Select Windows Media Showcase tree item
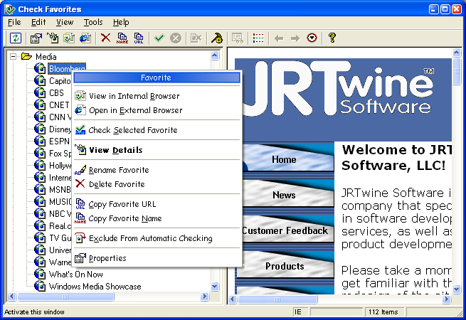This screenshot has height=320, width=466. coord(95,287)
